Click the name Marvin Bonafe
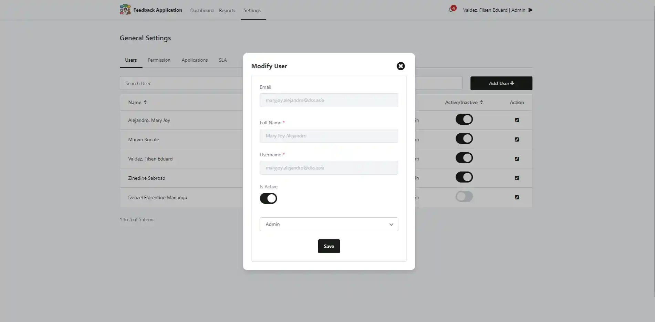Image resolution: width=655 pixels, height=322 pixels. (x=144, y=139)
